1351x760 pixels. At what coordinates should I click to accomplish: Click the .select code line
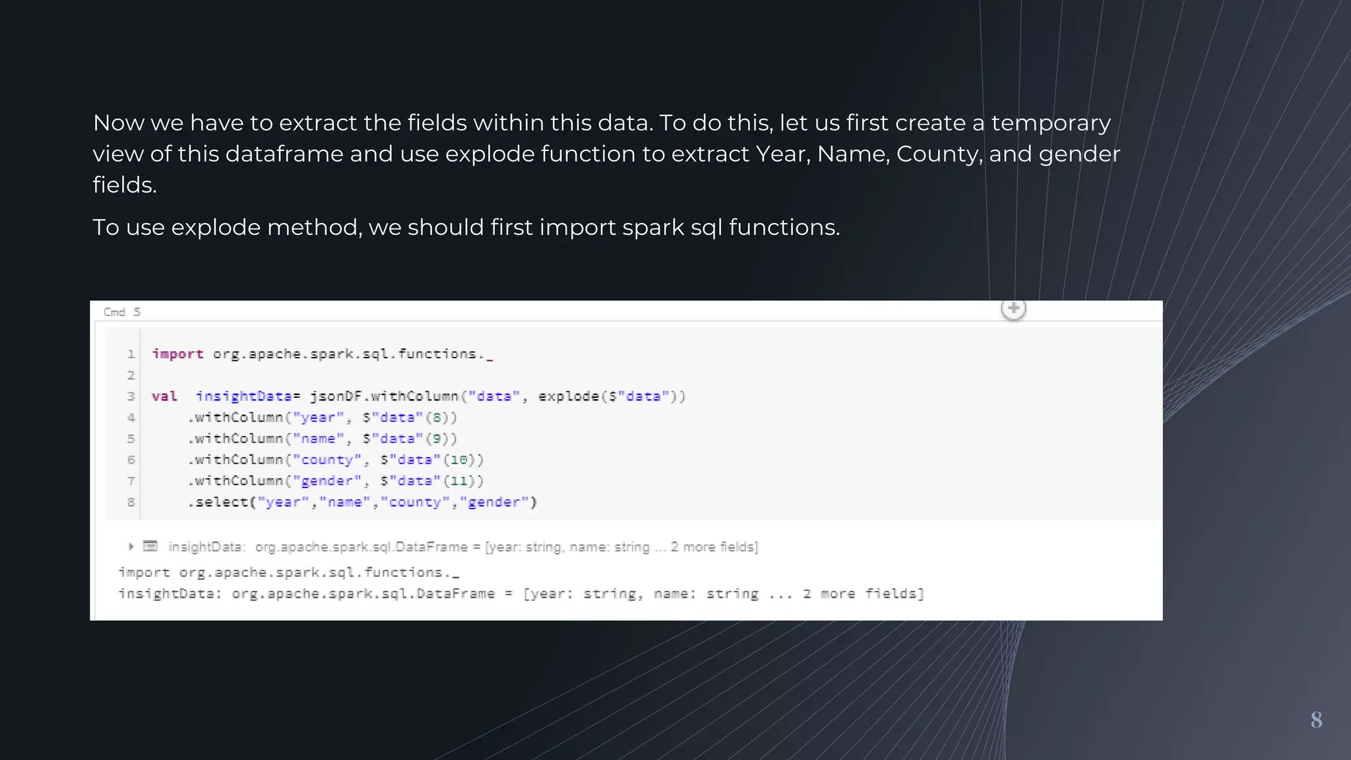362,502
